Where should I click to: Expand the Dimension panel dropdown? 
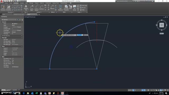tap(11, 12)
